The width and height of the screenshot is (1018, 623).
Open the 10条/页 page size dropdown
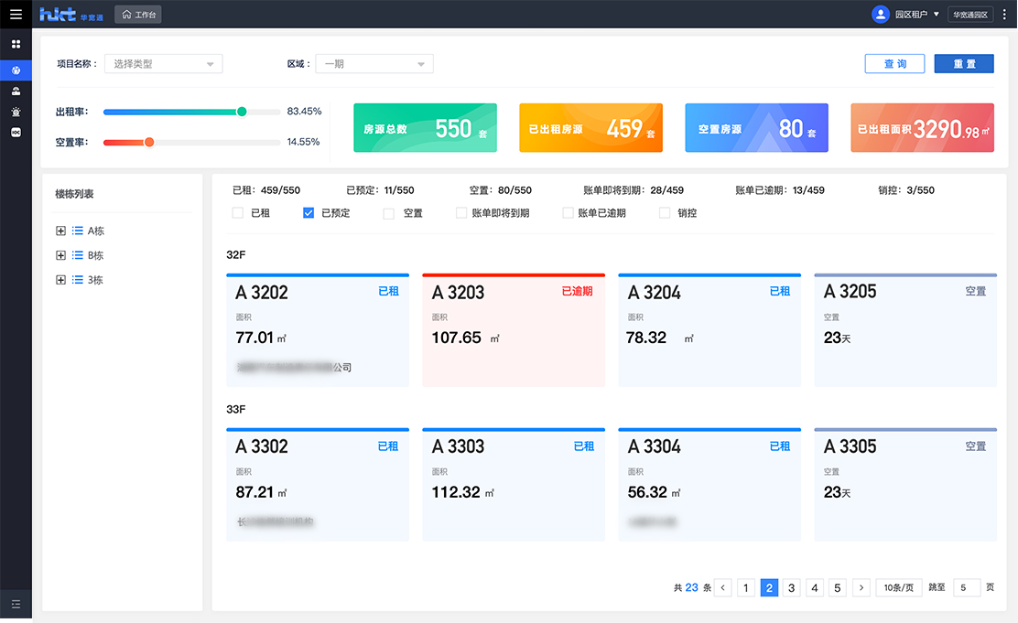tap(899, 588)
